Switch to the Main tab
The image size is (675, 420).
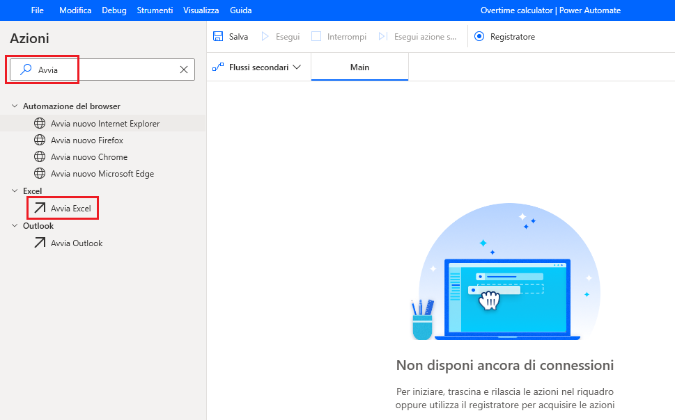359,67
